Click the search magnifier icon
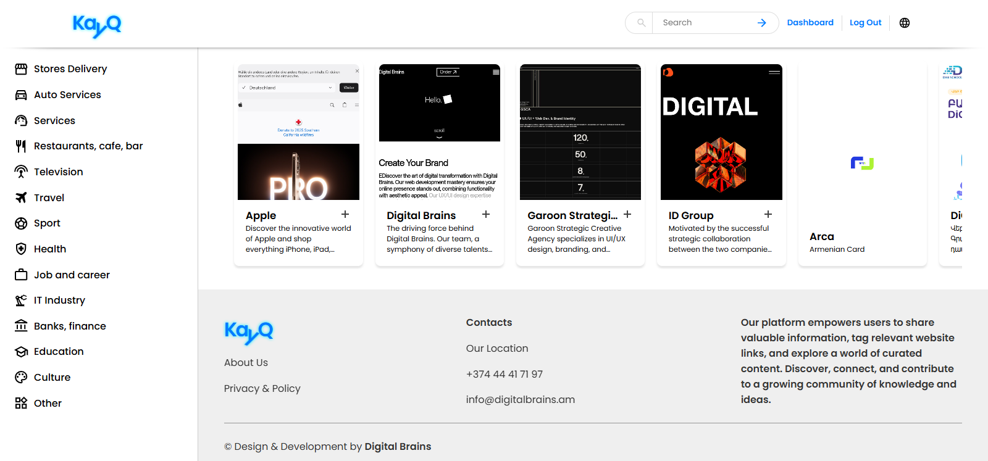Screen dimensions: 988x461 coord(642,23)
